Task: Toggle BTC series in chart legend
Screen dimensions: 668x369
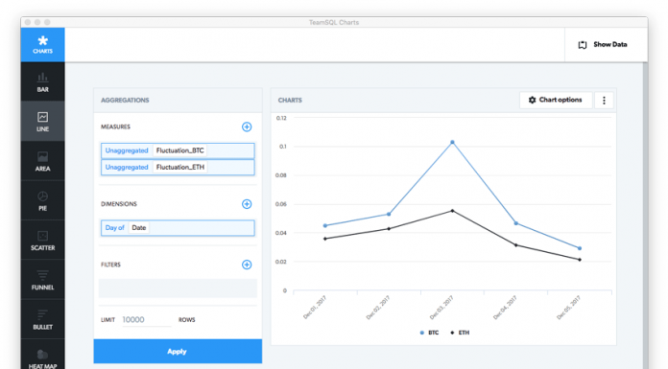Action: (429, 333)
